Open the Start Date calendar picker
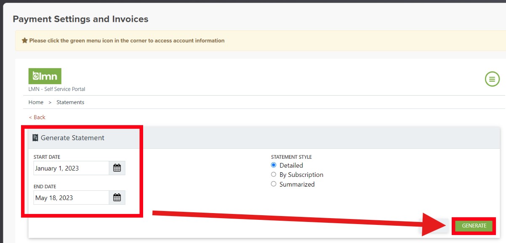Screen dimensions: 506x243 point(117,168)
